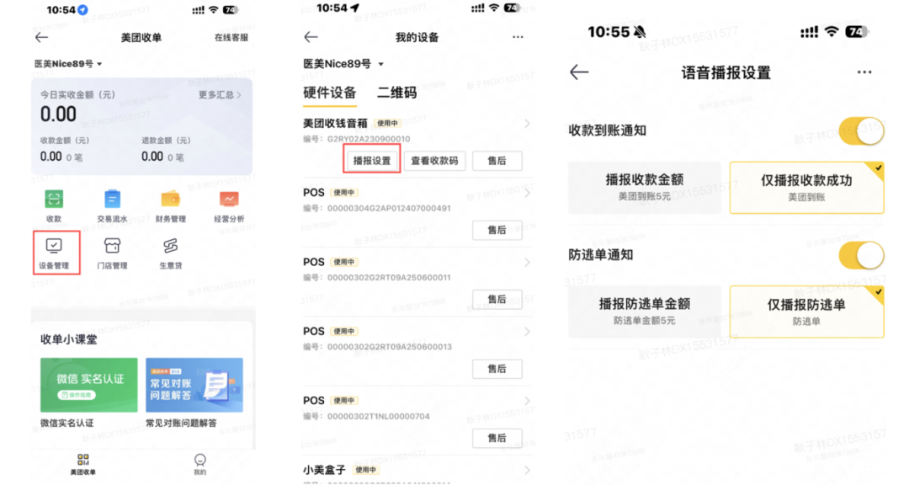Go back from 语音播报设置 screen
This screenshot has width=909, height=485.
(579, 72)
